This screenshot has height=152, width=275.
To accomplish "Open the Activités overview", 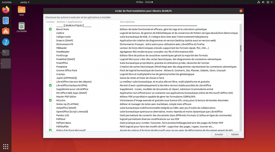I will pyautogui.click(x=7, y=2).
